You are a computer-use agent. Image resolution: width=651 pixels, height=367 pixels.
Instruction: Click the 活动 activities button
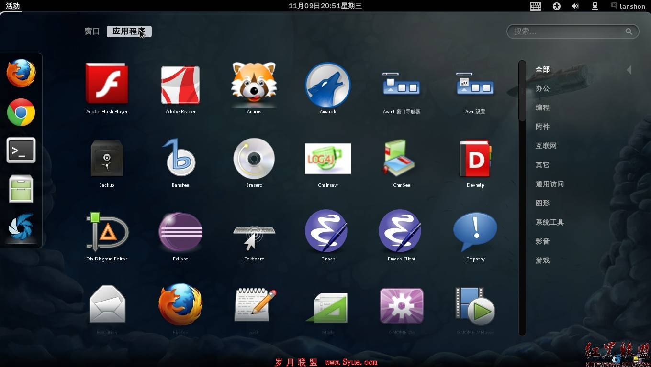coord(13,6)
